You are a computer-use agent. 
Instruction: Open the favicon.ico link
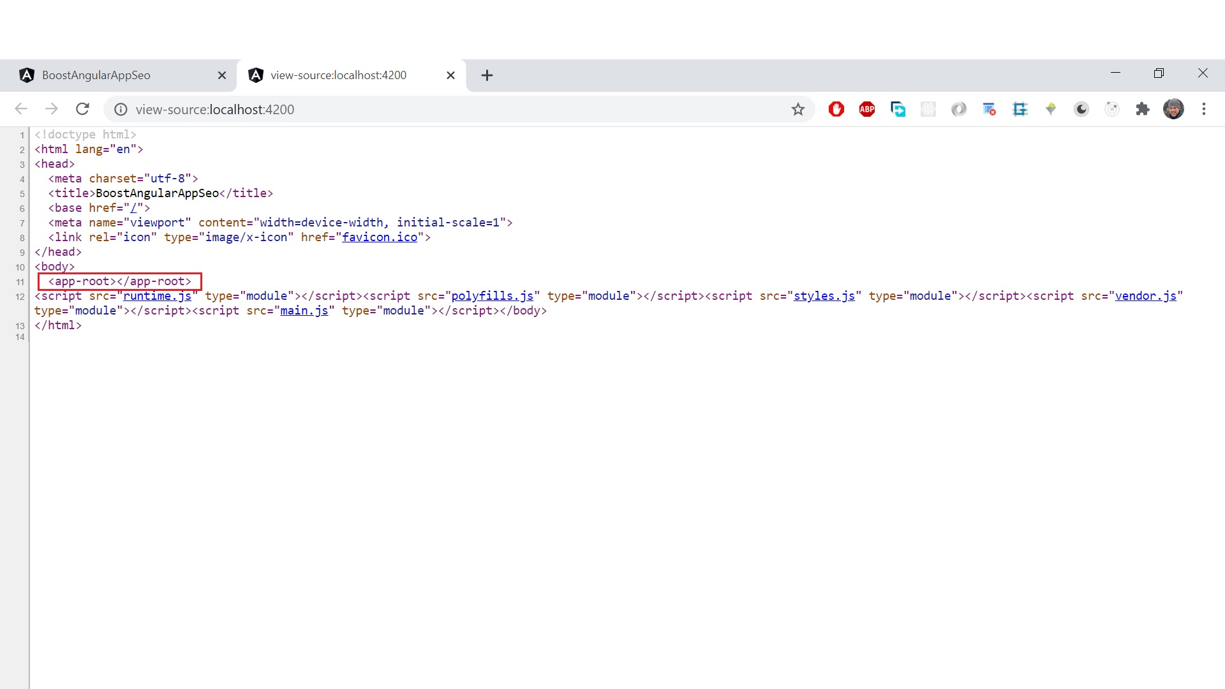(x=379, y=237)
